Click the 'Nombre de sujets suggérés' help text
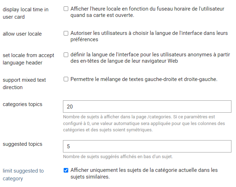Screen dimensions: 236x187 point(118,157)
